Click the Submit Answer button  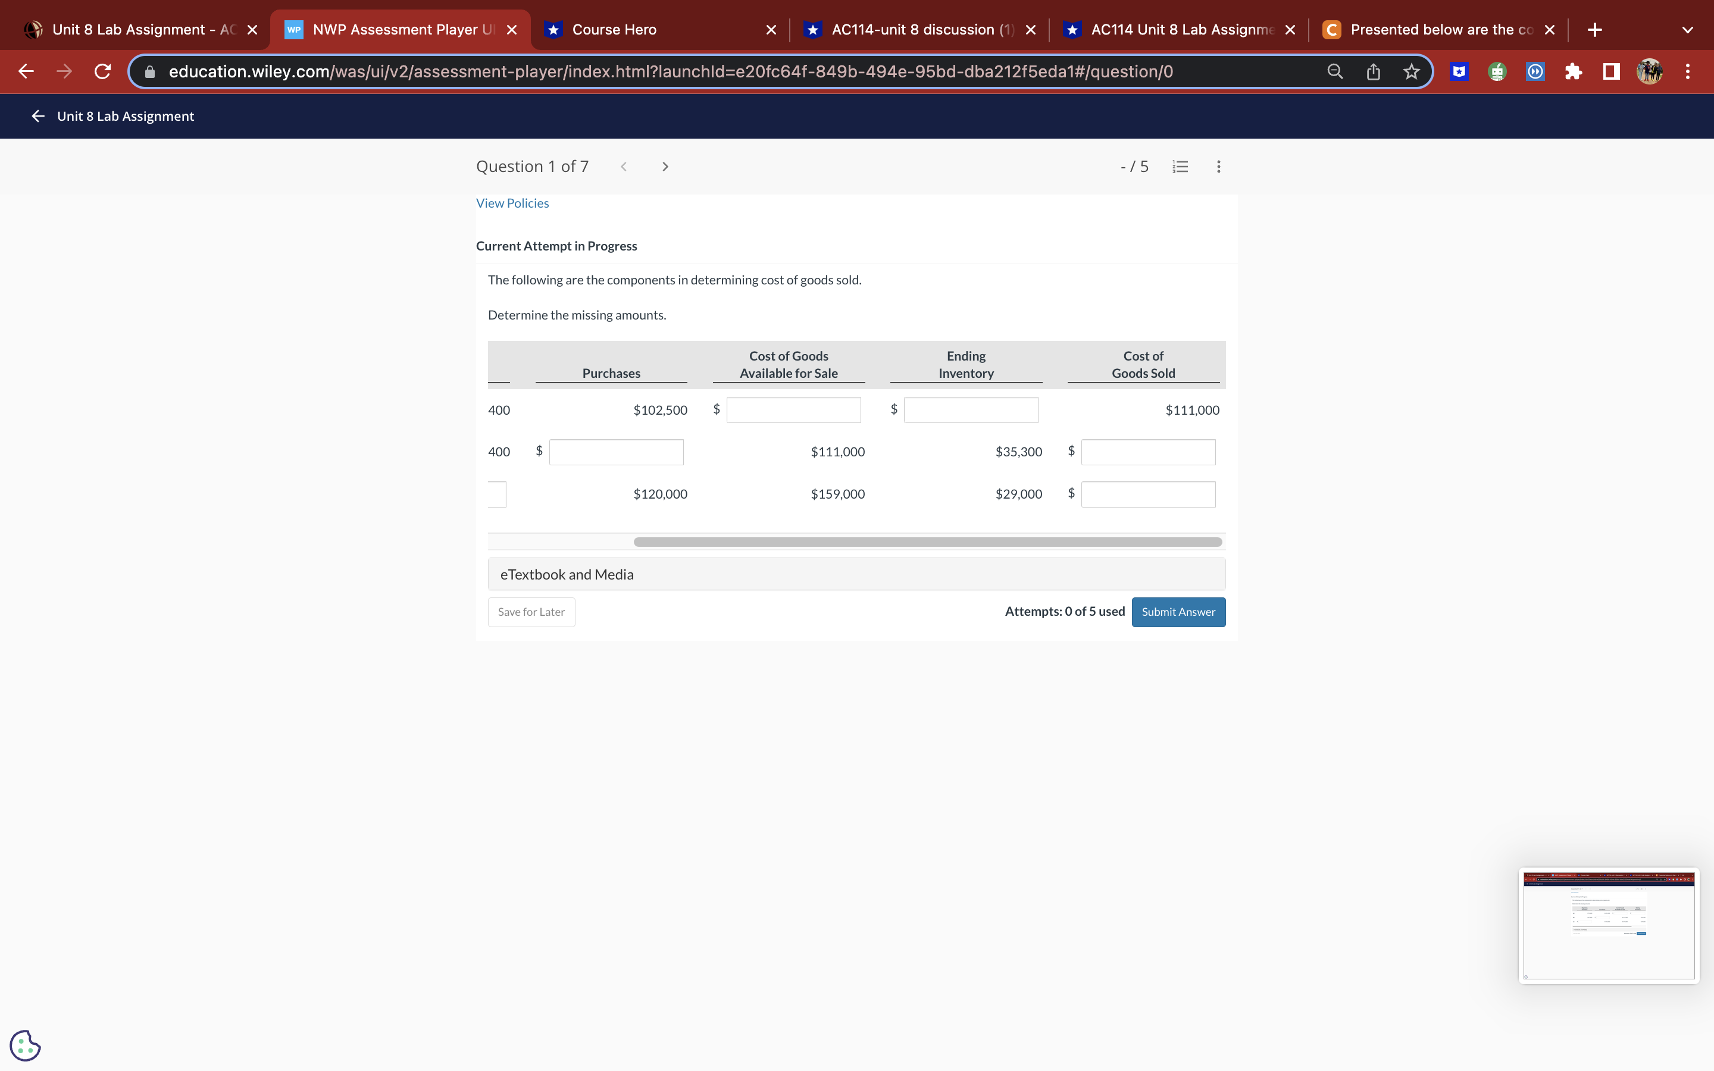(1178, 612)
